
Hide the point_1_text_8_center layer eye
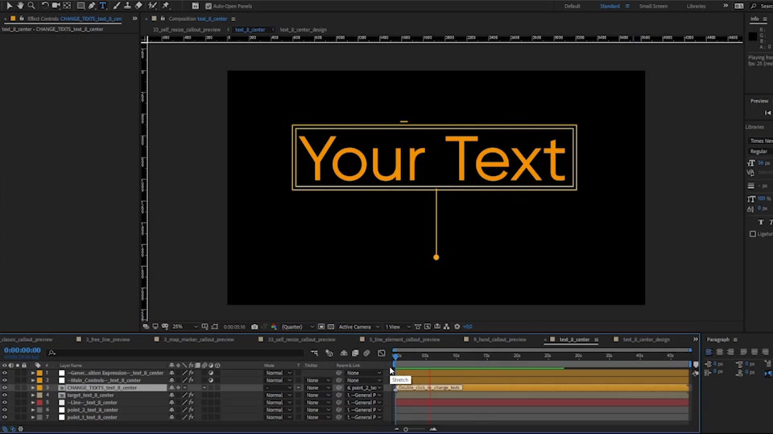coord(5,417)
